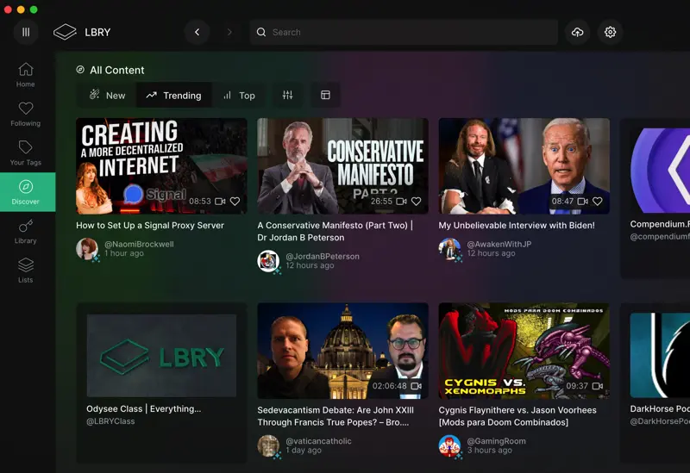690x473 pixels.
Task: Open the Odysee Class LBRY thumbnail
Action: 161,355
